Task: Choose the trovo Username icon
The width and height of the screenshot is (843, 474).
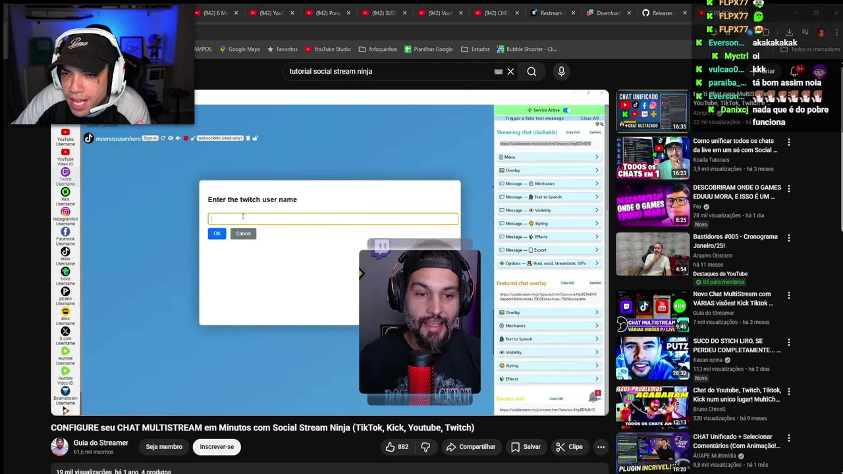Action: (65, 271)
